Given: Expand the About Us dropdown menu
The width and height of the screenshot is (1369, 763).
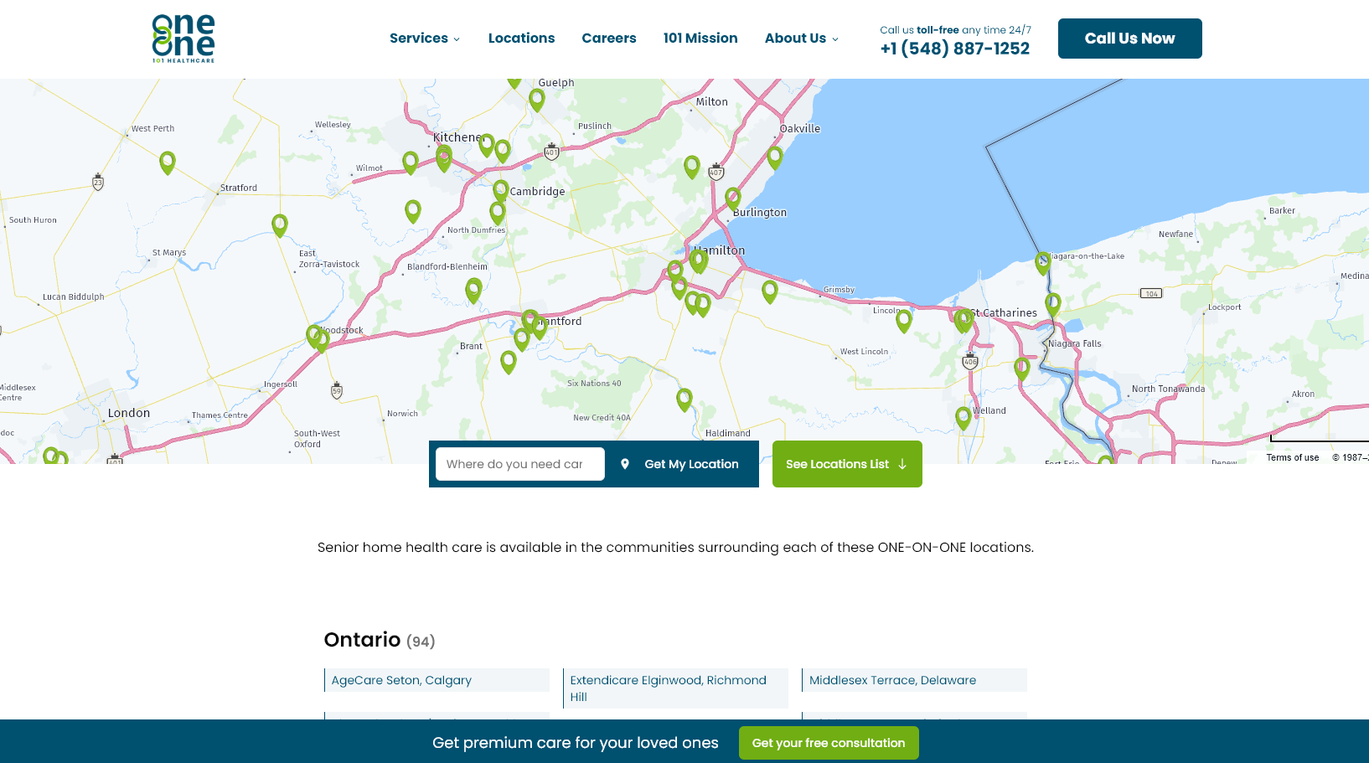Looking at the screenshot, I should tap(801, 39).
